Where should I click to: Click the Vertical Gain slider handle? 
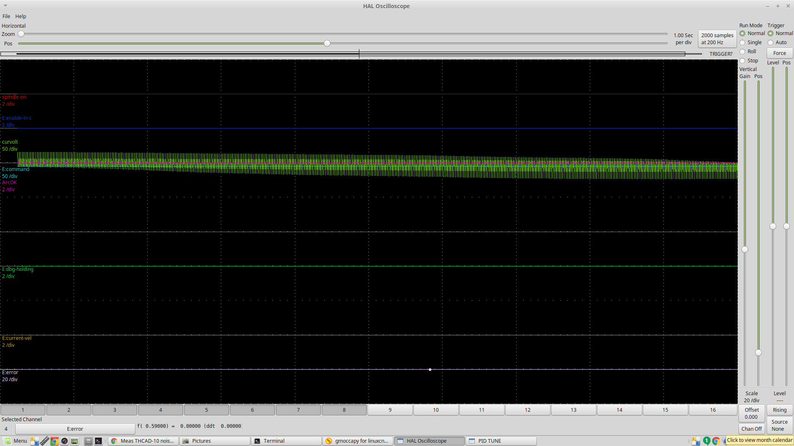tap(745, 249)
